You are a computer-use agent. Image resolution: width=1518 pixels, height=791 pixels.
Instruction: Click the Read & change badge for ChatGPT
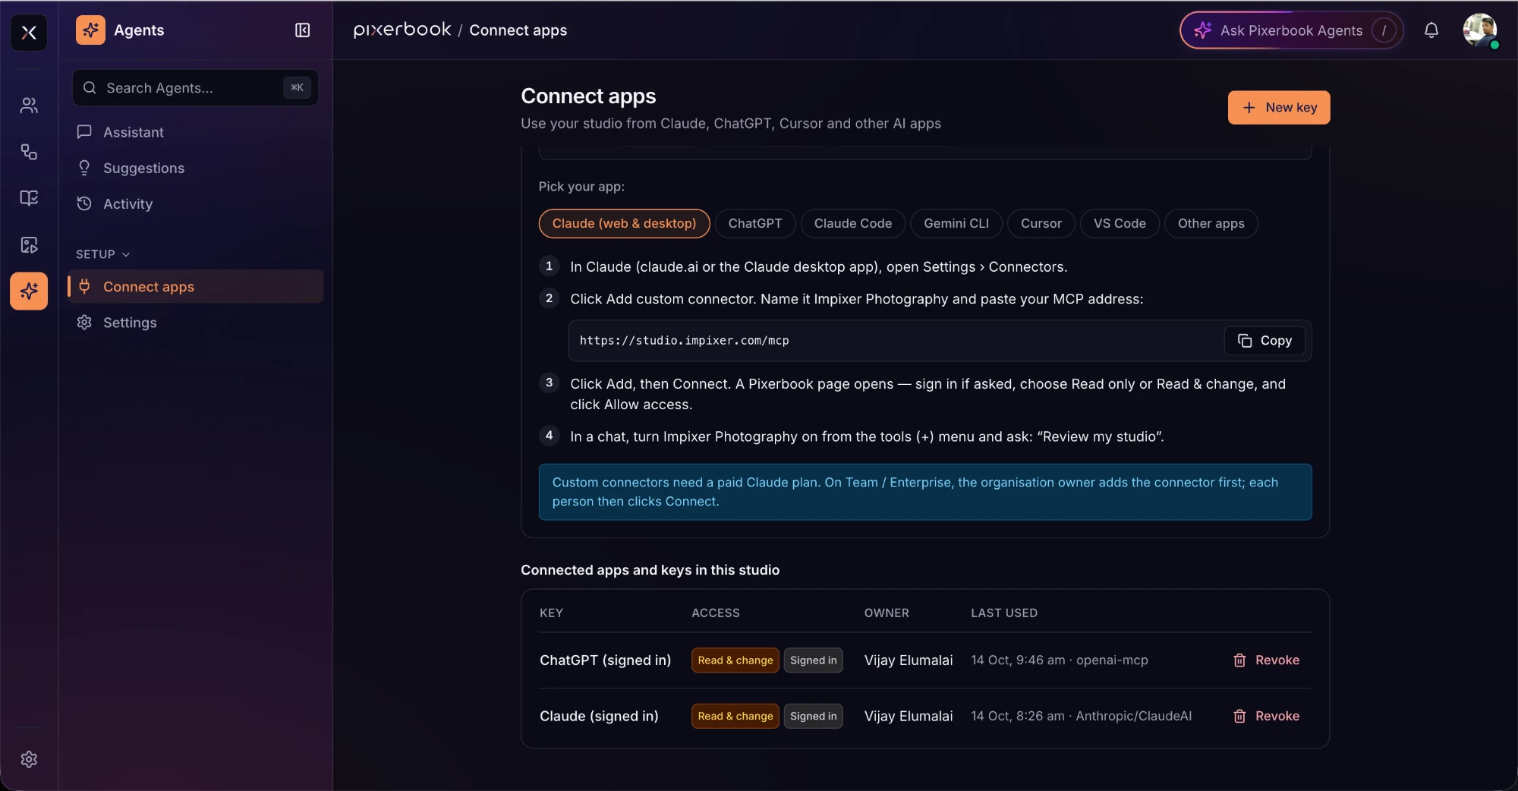click(x=735, y=660)
